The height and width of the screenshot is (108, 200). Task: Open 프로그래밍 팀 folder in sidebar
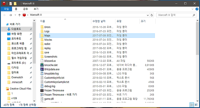click(x=19, y=48)
